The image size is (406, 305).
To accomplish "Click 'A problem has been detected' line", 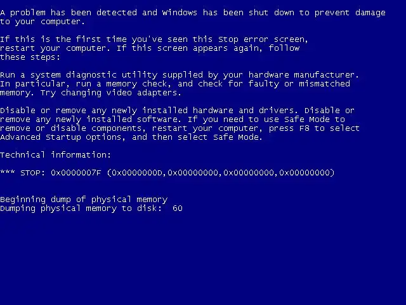I will point(69,13).
